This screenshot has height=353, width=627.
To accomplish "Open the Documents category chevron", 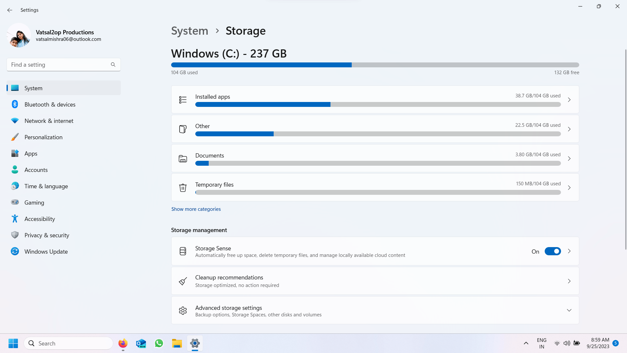I will coord(569,159).
